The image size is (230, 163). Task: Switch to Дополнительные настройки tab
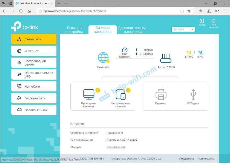click(133, 30)
